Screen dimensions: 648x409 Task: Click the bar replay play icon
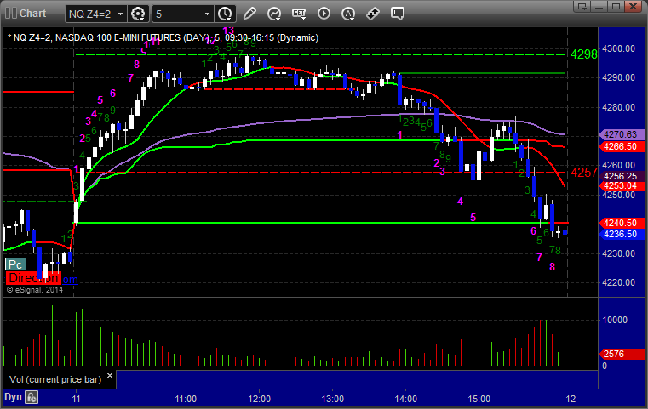point(324,14)
